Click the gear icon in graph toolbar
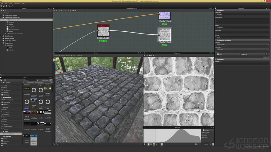 (74, 11)
